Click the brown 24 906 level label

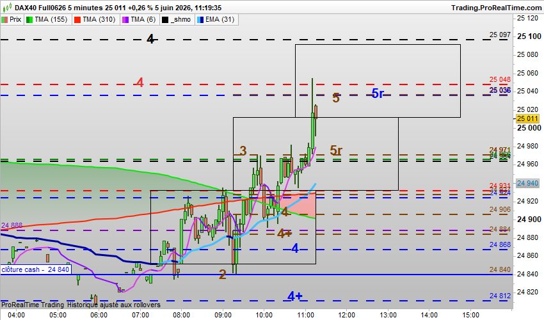(500, 209)
